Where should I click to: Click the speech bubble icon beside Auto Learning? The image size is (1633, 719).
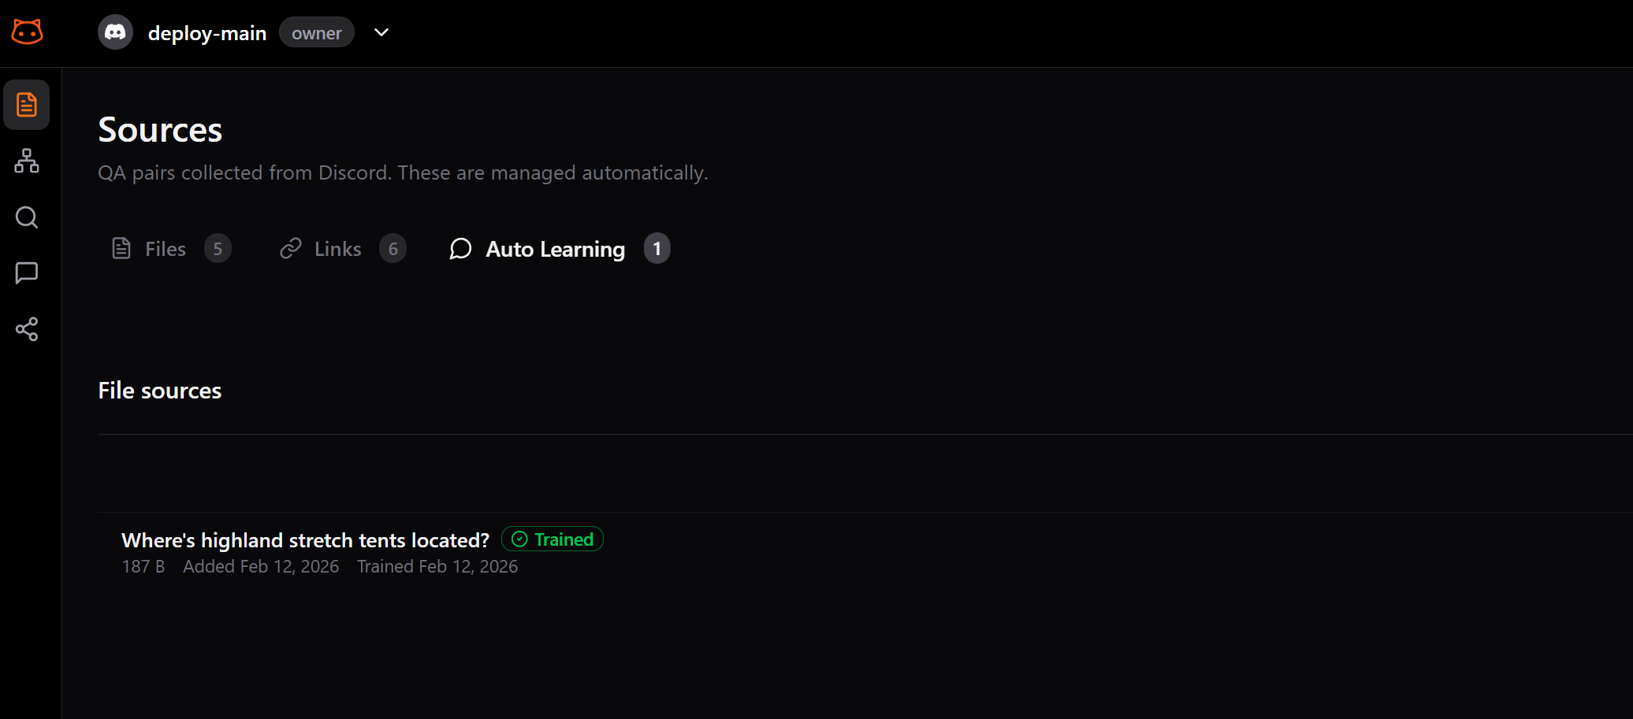(460, 249)
